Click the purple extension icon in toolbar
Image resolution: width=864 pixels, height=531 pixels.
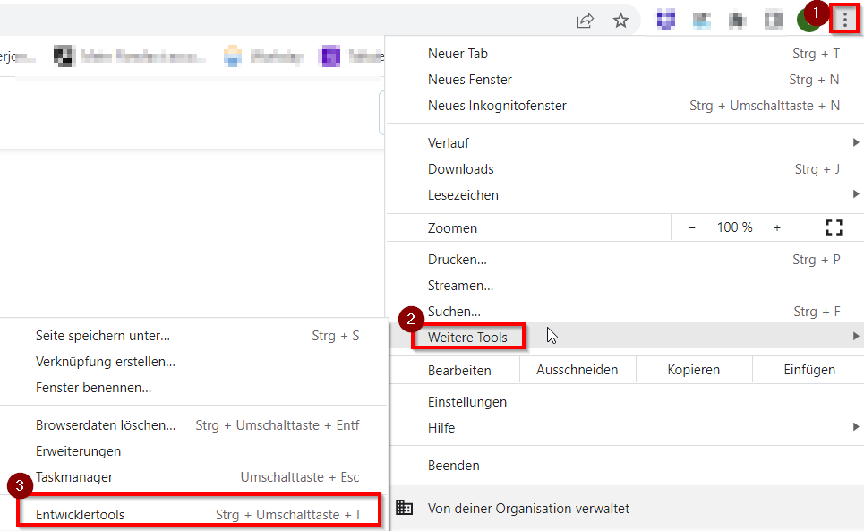(x=666, y=21)
